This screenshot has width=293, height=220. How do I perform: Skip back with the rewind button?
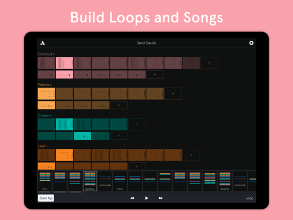tap(132, 198)
